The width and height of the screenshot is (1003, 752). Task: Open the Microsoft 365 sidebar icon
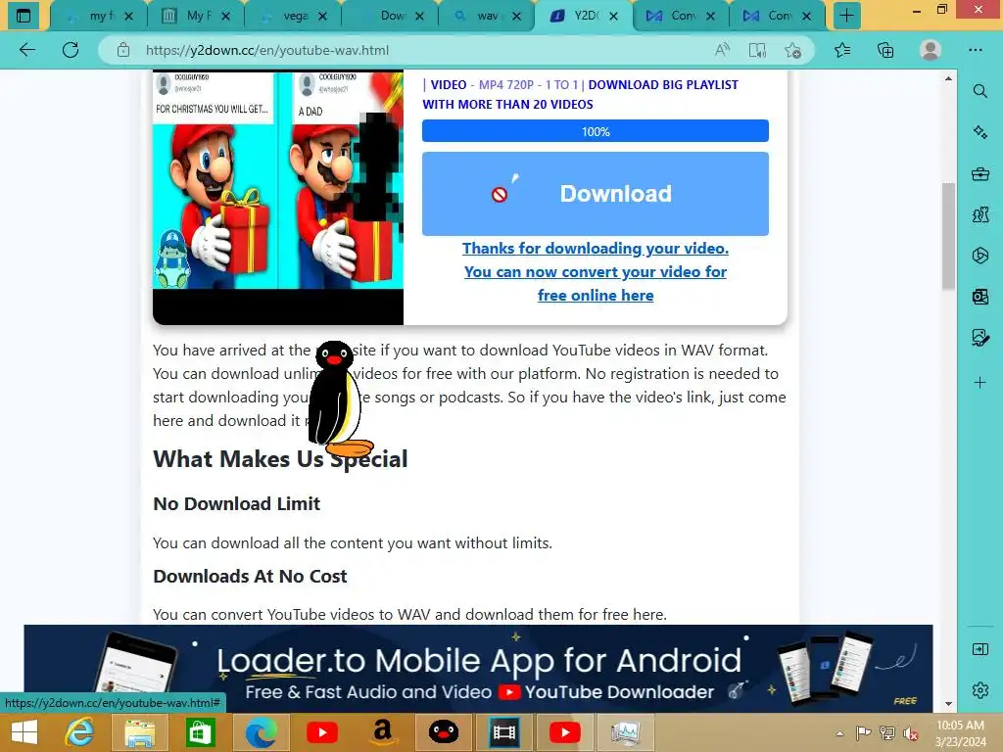979,256
